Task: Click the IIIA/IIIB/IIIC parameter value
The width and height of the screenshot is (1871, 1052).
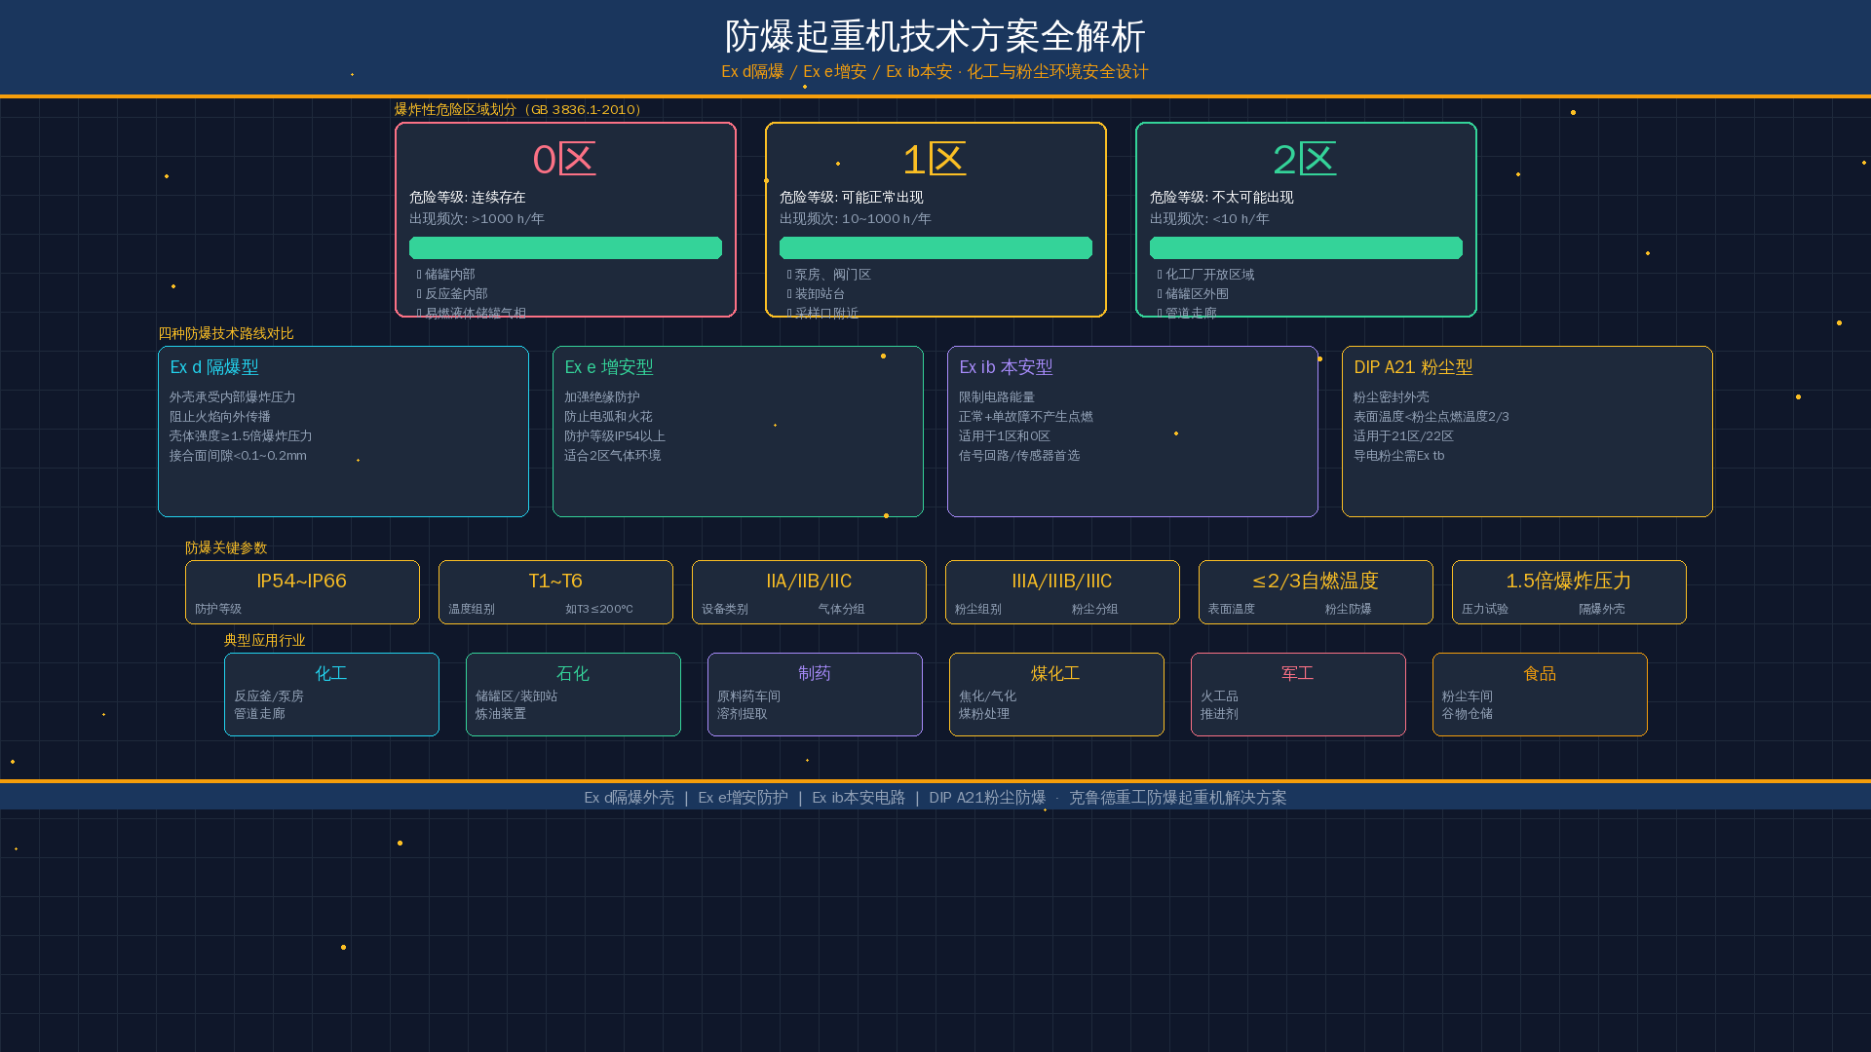Action: tap(1062, 582)
